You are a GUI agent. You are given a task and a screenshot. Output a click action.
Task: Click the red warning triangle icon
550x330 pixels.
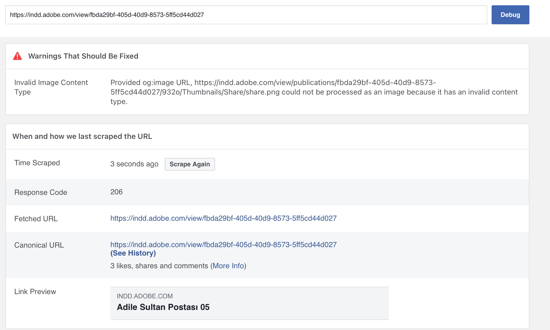(x=17, y=56)
